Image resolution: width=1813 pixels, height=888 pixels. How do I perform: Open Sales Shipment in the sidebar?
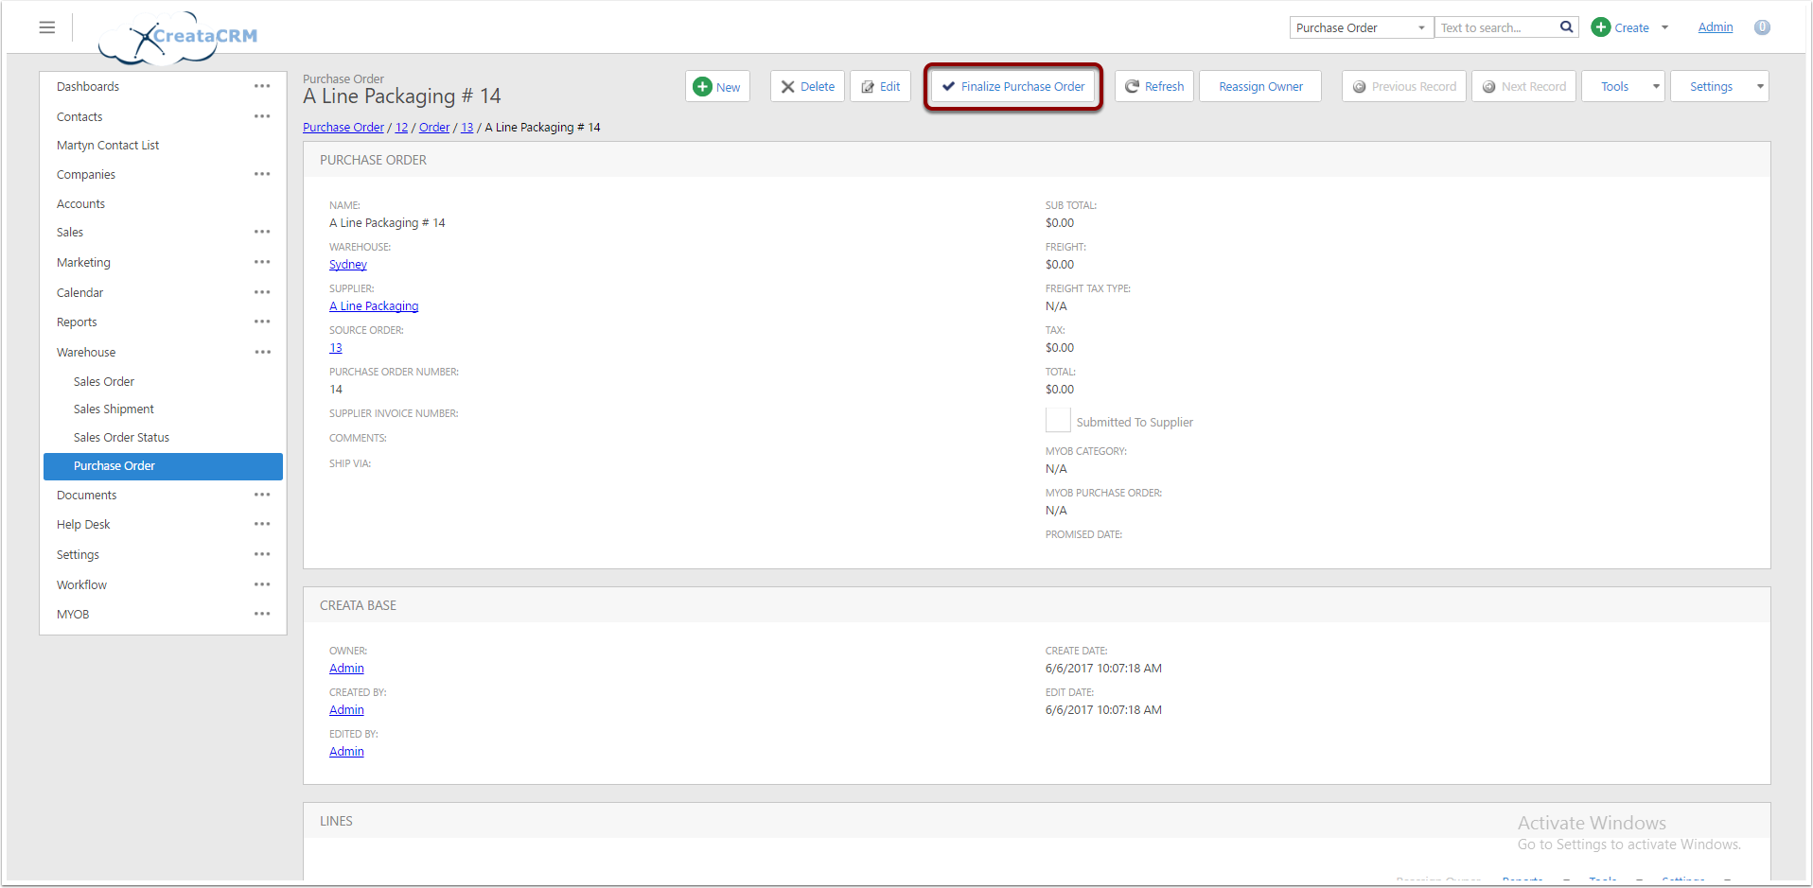(x=114, y=409)
